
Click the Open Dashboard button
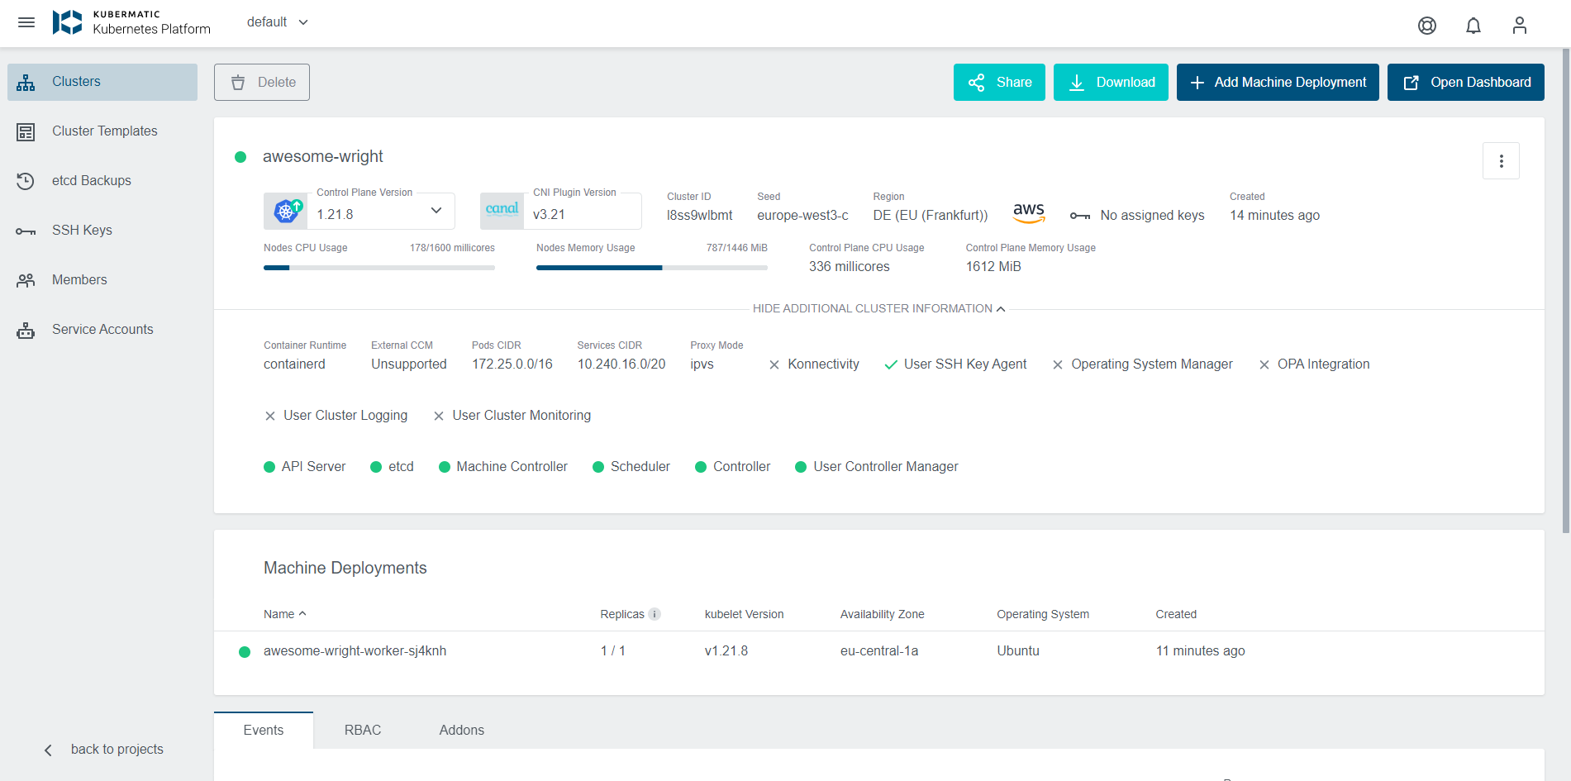pos(1465,83)
